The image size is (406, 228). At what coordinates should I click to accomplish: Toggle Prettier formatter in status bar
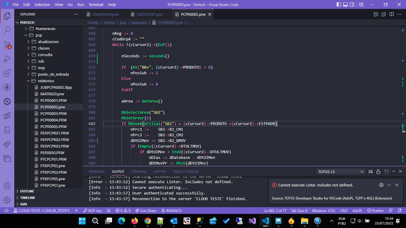pos(376,210)
